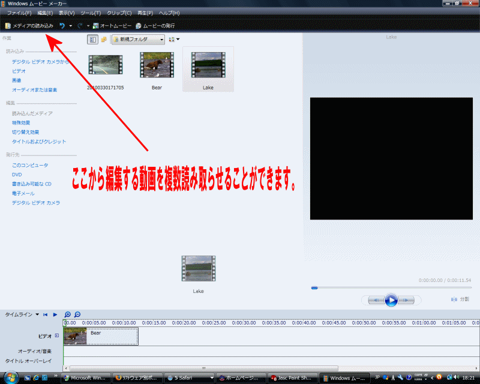This screenshot has width=480, height=384.
Task: Play the preview of the Lake clip
Action: pos(391,300)
